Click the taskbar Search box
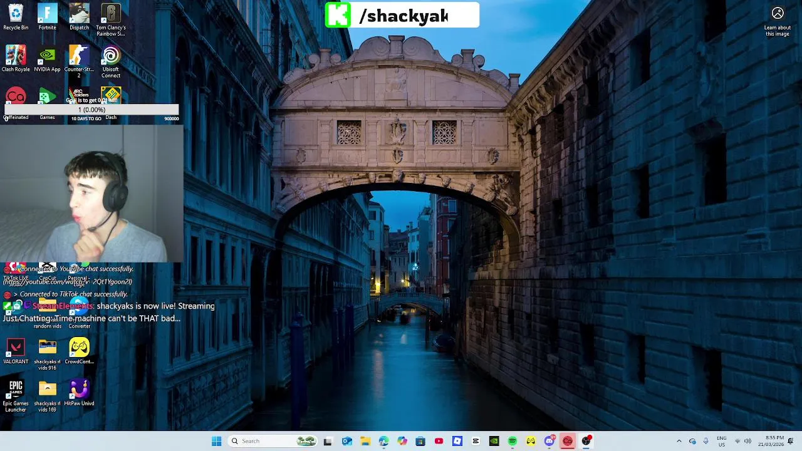This screenshot has width=802, height=451. pyautogui.click(x=273, y=441)
